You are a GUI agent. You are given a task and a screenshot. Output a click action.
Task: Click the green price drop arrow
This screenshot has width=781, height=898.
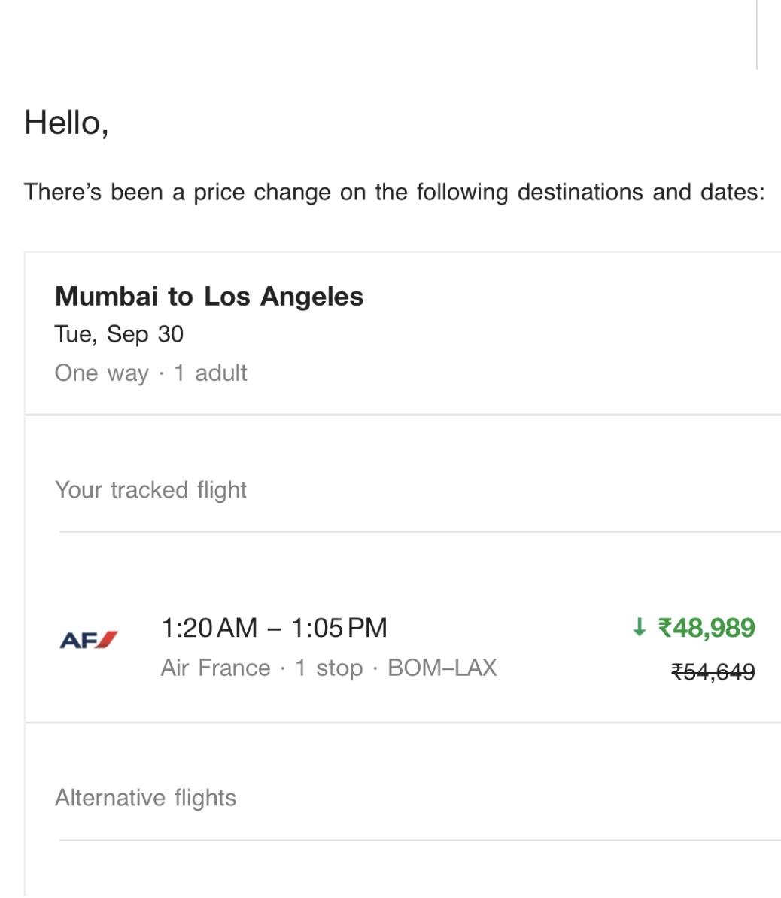point(639,627)
